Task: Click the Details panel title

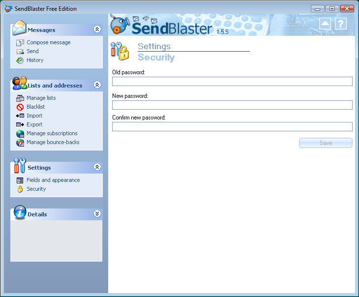Action: coord(37,214)
